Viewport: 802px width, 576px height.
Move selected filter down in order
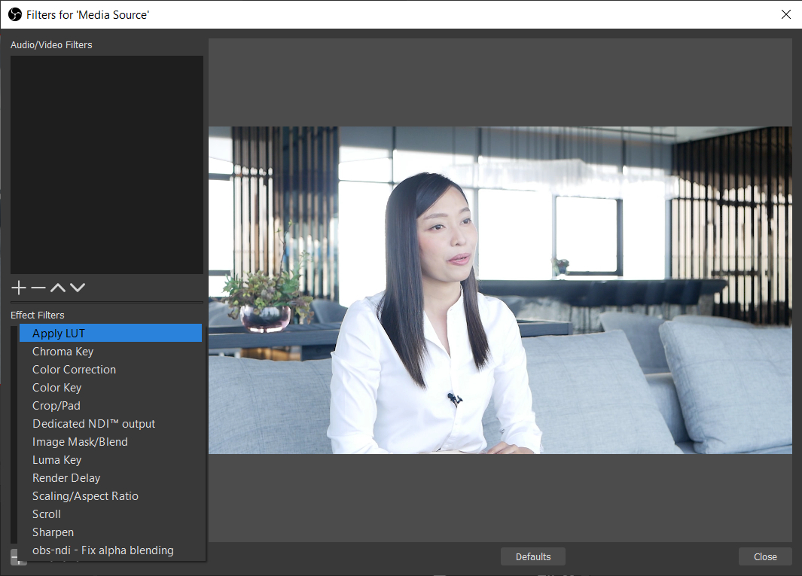77,287
